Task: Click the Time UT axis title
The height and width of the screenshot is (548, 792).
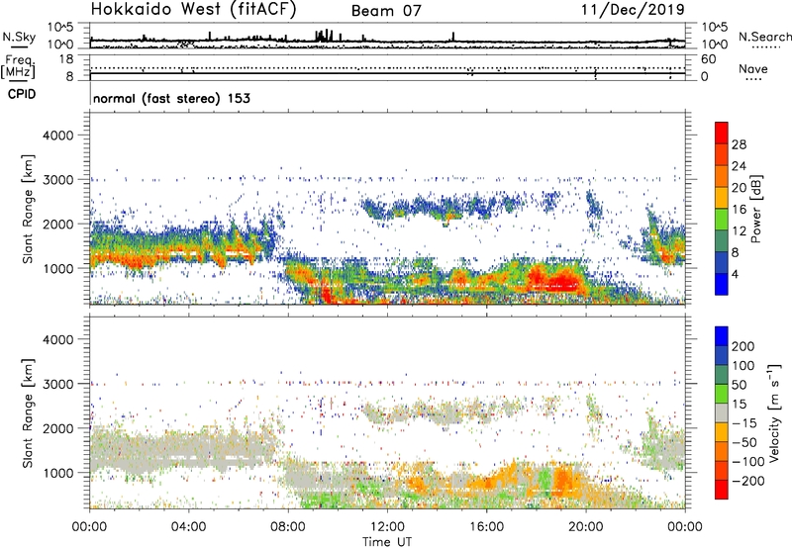Action: pyautogui.click(x=387, y=542)
